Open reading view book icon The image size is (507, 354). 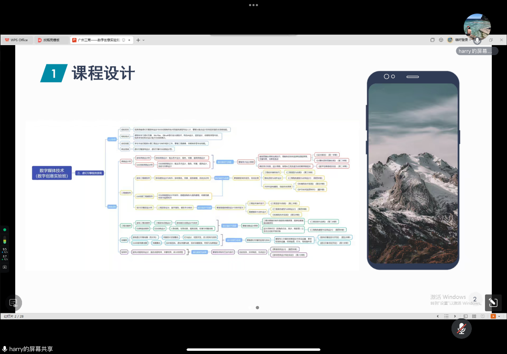pyautogui.click(x=483, y=316)
